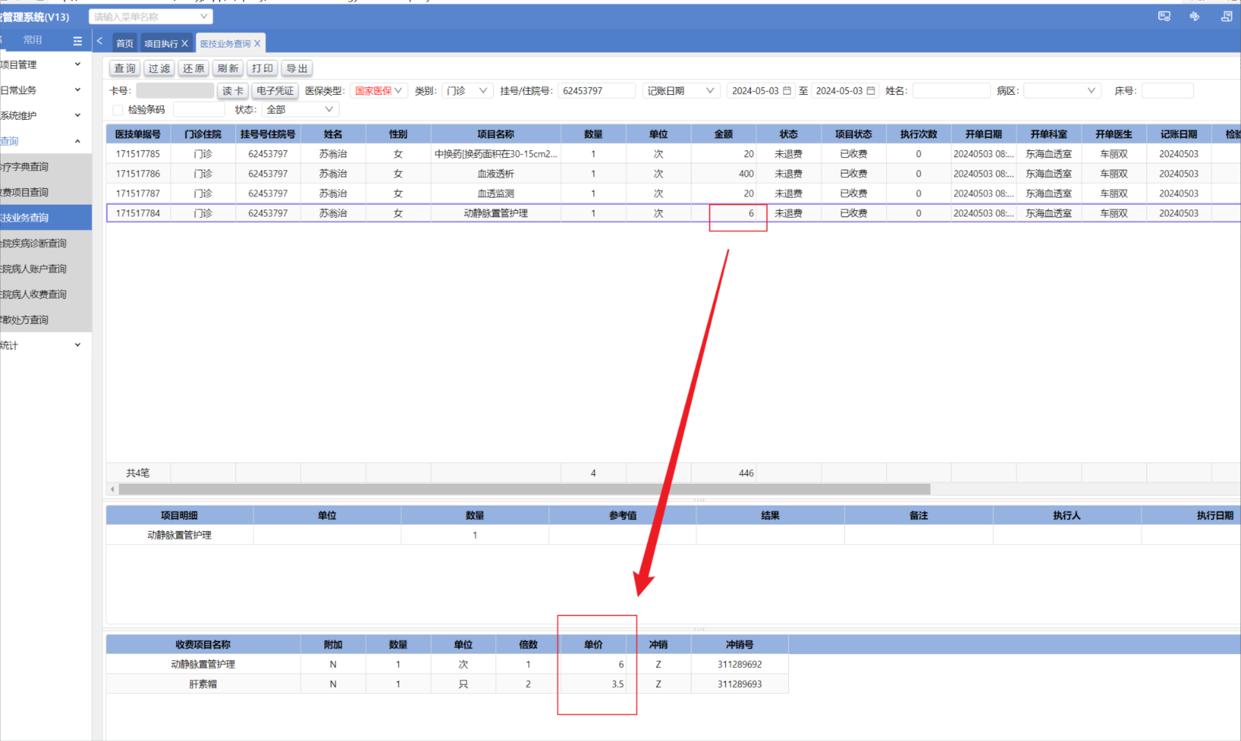Click the SI monitor icon in header

[x=1164, y=16]
